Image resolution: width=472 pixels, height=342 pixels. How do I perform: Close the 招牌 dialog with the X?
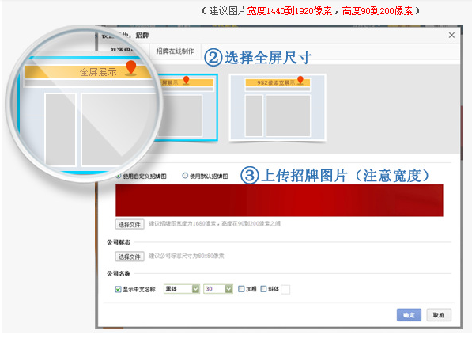point(451,35)
